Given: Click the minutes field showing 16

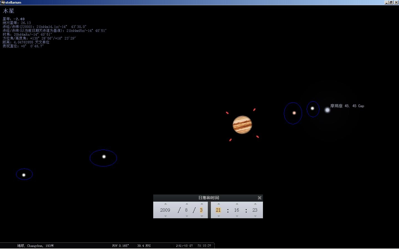Looking at the screenshot, I should 237,210.
